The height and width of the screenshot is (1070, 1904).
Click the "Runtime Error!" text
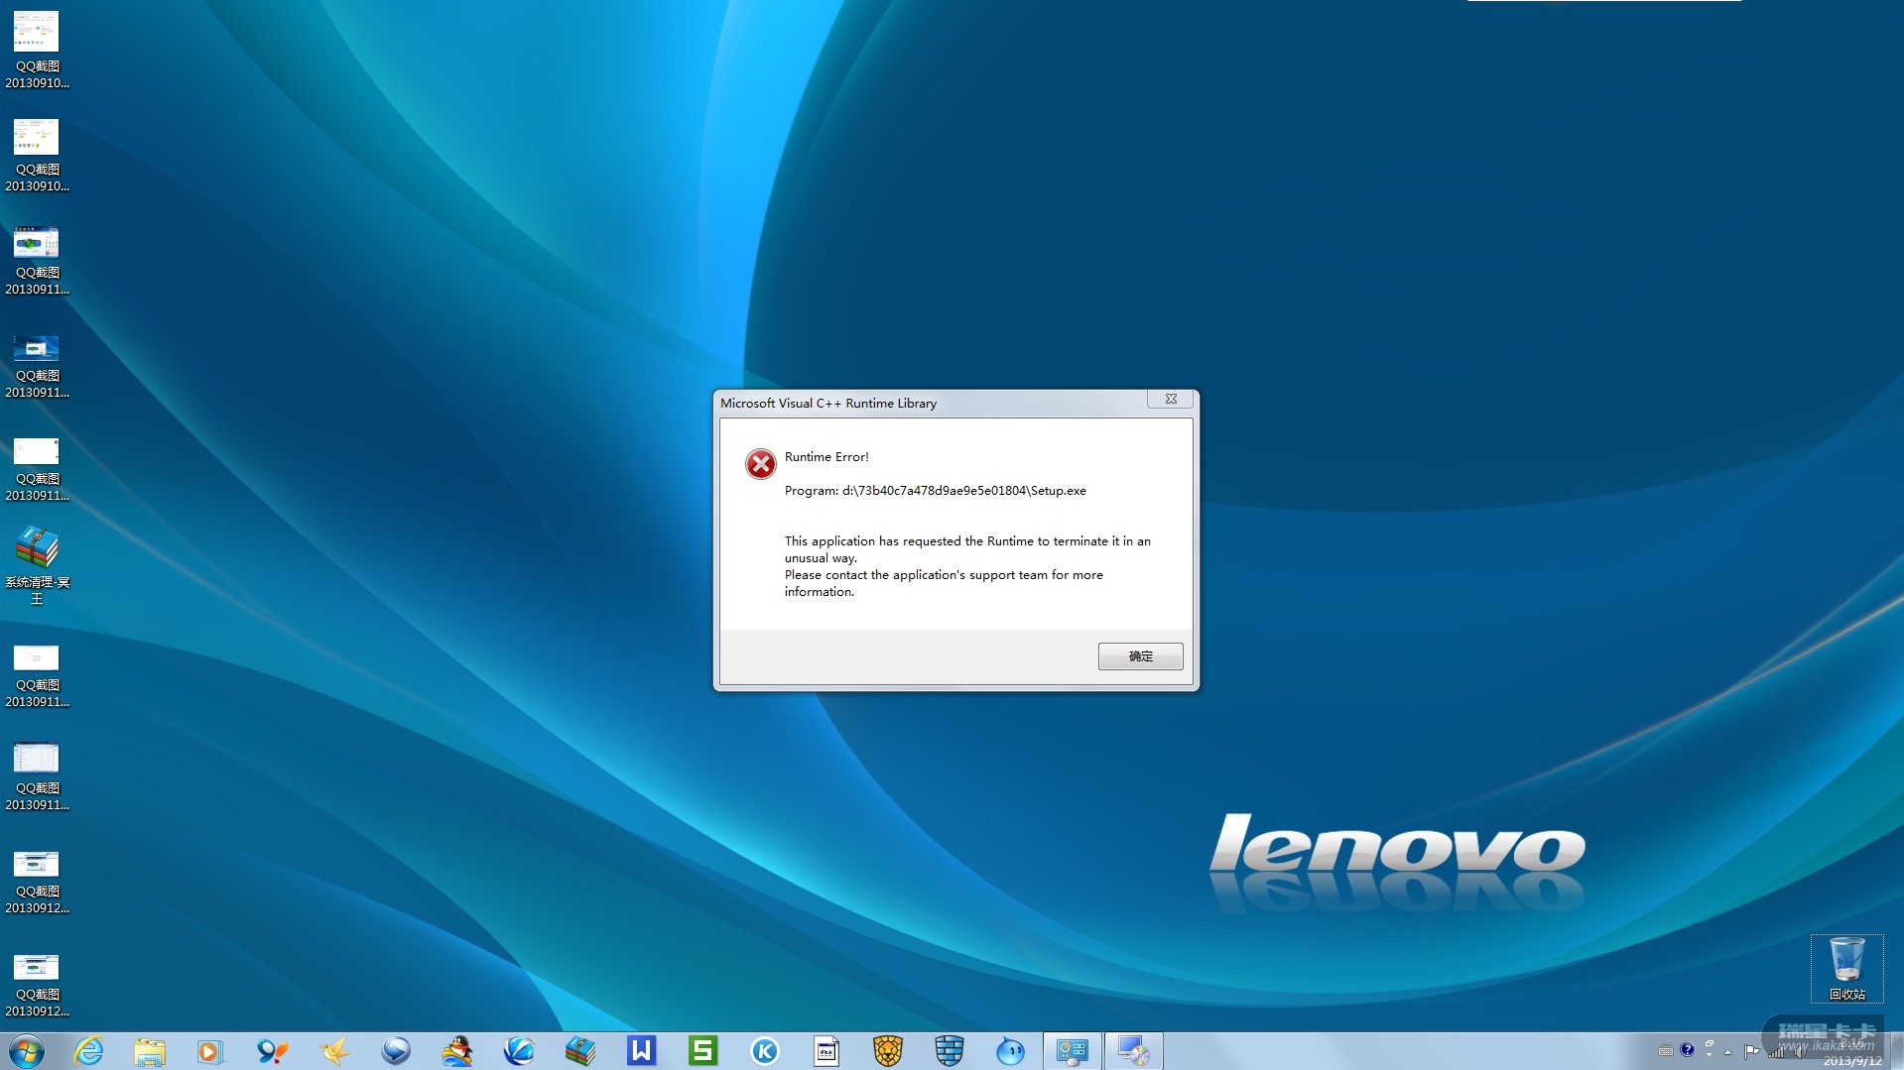tap(826, 457)
